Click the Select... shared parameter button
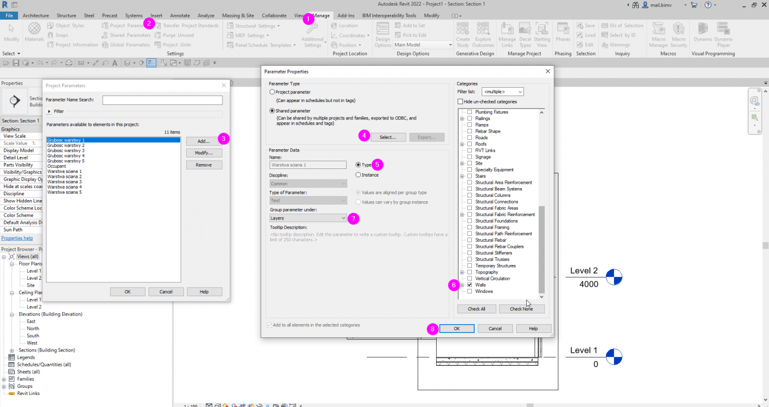 387,137
